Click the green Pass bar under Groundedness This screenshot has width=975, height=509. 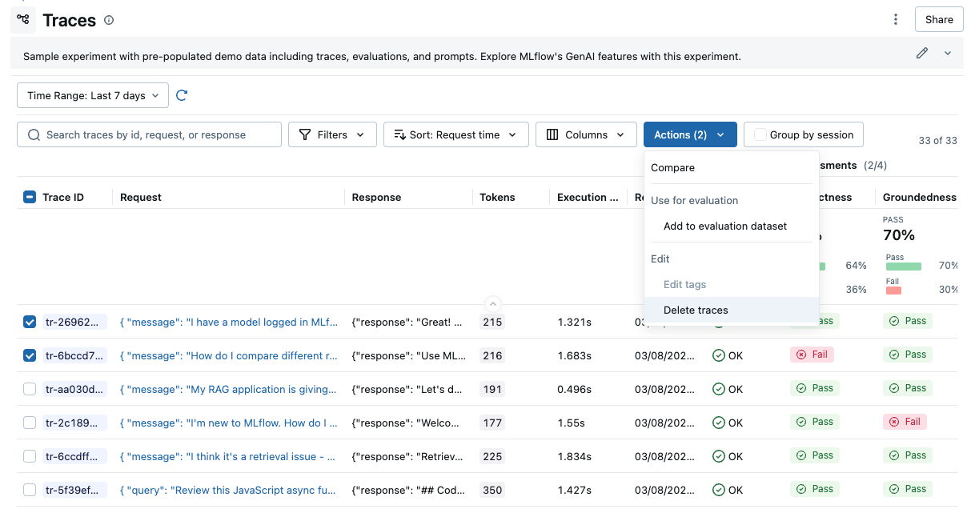tap(905, 265)
